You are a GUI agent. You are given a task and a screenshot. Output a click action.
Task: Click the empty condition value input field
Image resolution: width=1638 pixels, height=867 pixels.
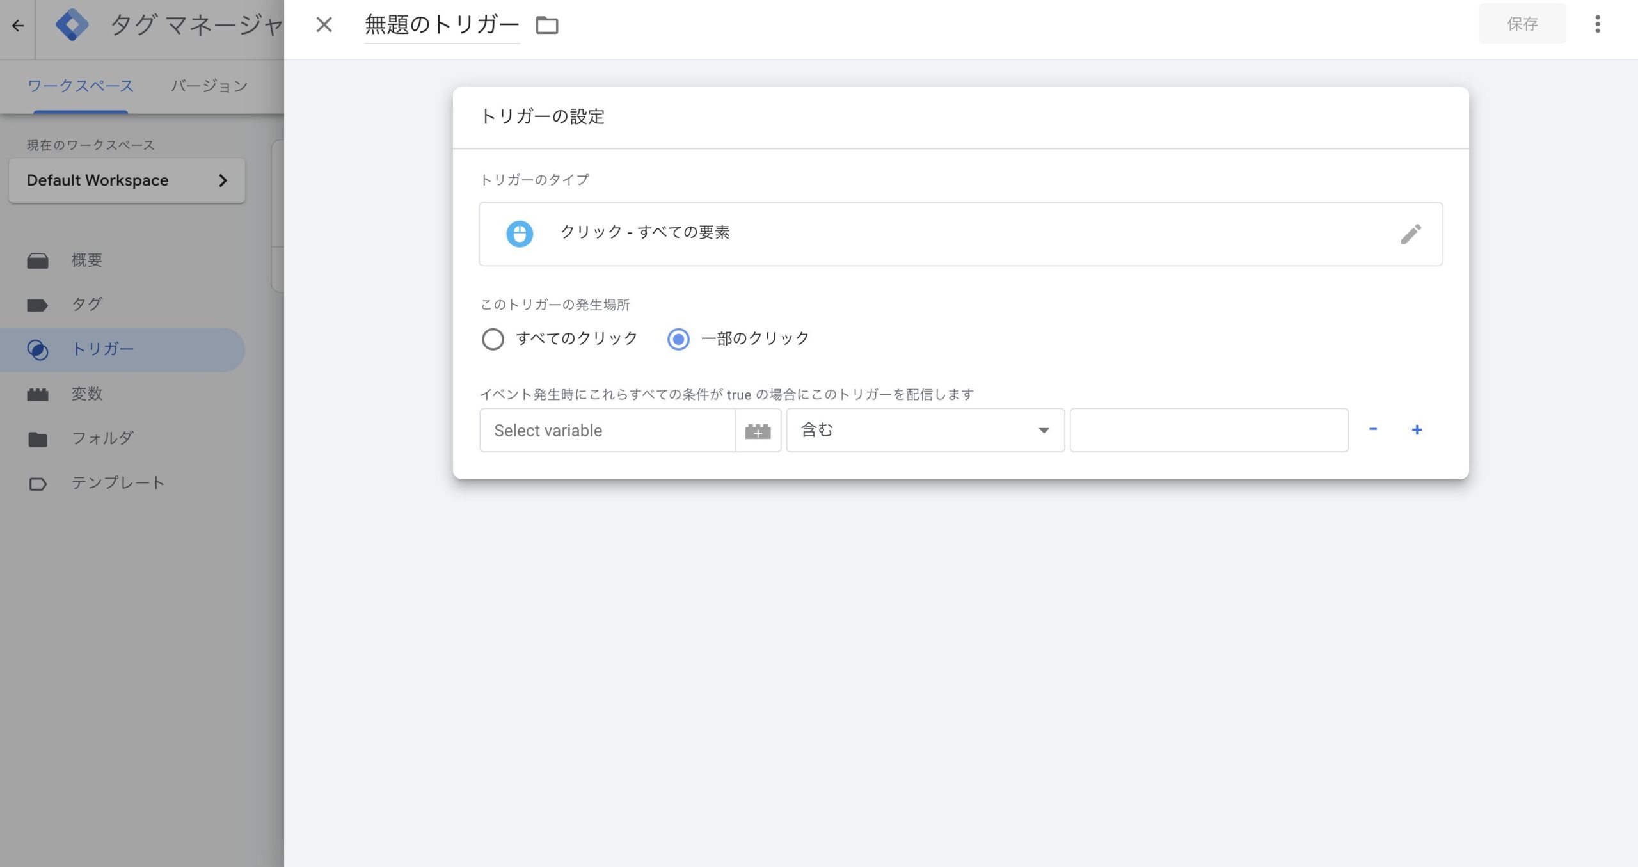click(1209, 431)
